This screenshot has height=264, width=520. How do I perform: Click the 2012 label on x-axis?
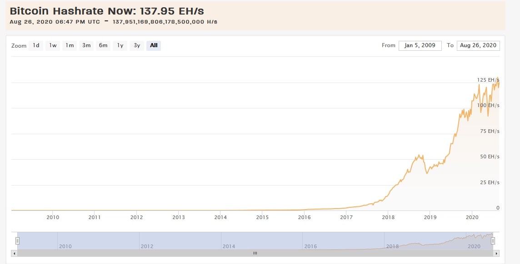137,217
